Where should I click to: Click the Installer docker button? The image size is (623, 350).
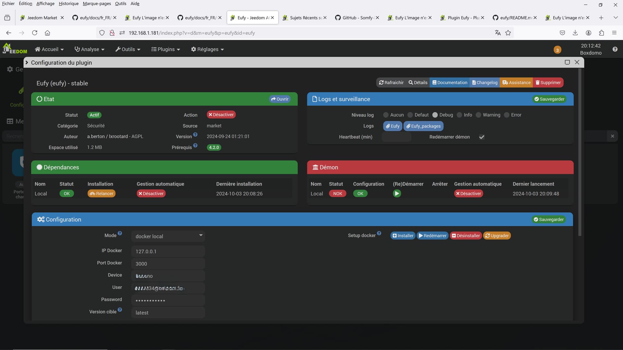[403, 236]
